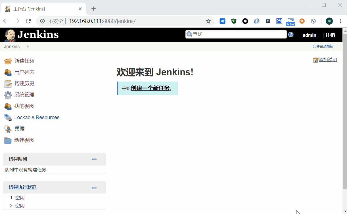Open the 构建执行状态 heading link
This screenshot has width=347, height=214.
pyautogui.click(x=22, y=187)
